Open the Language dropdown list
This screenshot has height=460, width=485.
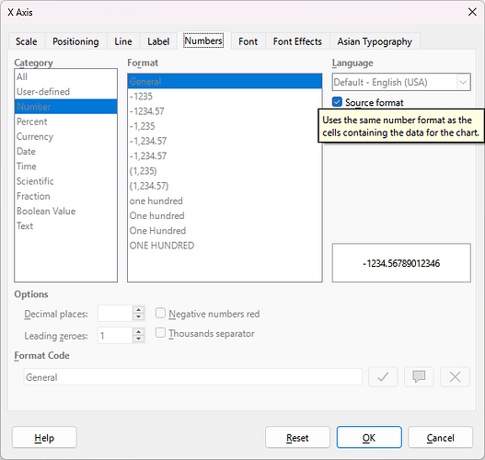point(401,82)
